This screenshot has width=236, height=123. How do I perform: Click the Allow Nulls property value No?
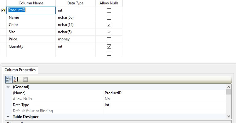pyautogui.click(x=165, y=99)
